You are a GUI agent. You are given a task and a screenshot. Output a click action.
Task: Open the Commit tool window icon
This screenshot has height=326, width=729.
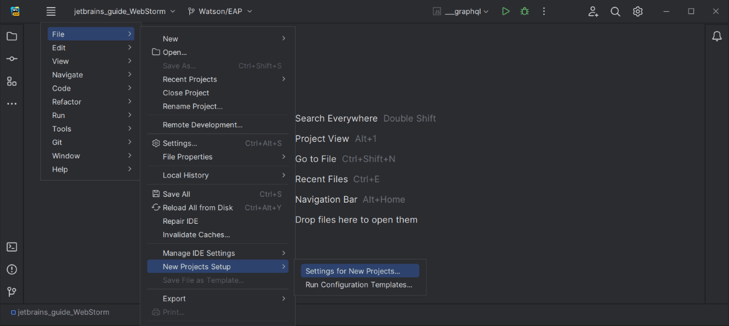[x=12, y=59]
